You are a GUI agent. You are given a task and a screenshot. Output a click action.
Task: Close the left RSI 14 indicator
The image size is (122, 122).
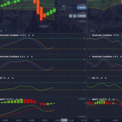[x=13, y=78]
